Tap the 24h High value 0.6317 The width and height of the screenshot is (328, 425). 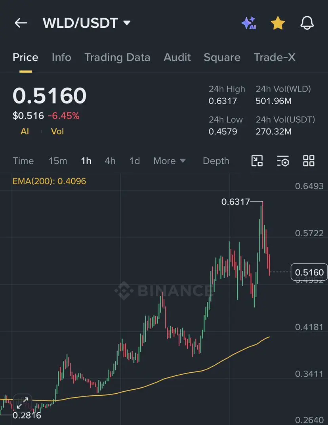(223, 101)
